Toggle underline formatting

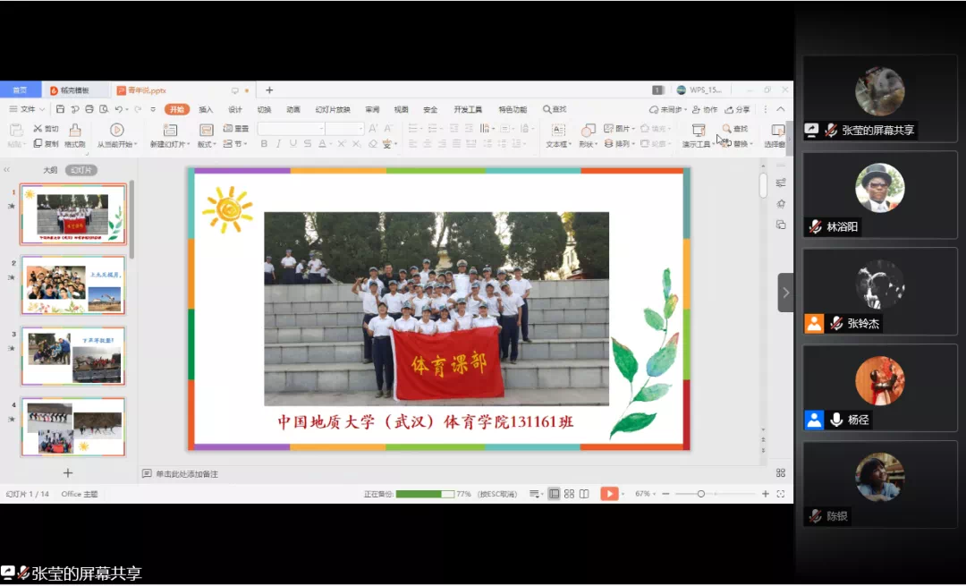(x=294, y=143)
